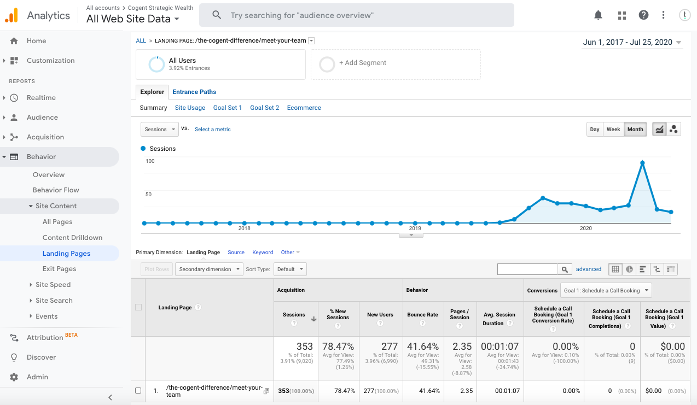This screenshot has height=405, width=697.
Task: Open the Jun 1, 2017 date range selector
Action: 631,42
